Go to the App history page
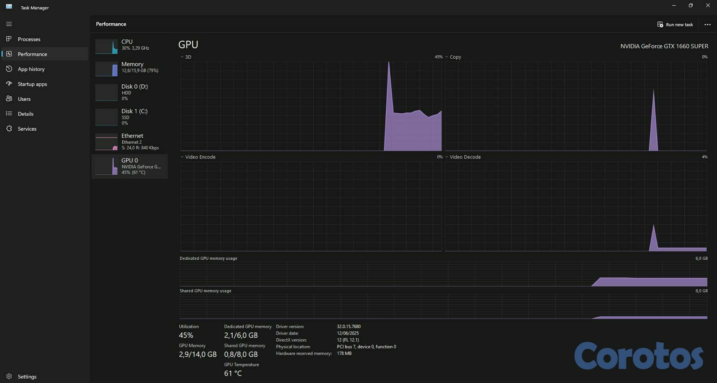 [x=31, y=69]
